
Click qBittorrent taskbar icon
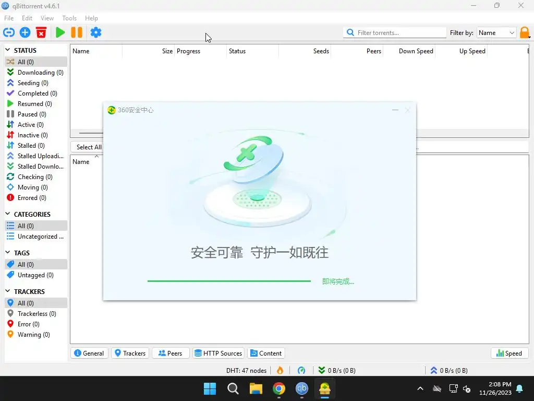302,388
